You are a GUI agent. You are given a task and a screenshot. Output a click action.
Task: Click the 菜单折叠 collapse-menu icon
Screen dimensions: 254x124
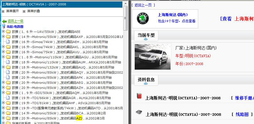tap(24, 11)
